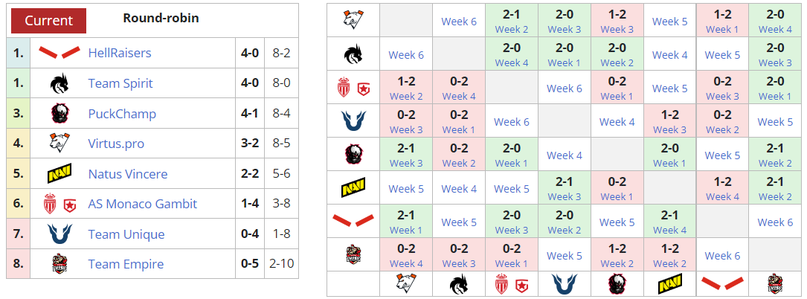807x299 pixels.
Task: Open the Team Unique team name link
Action: tap(126, 234)
